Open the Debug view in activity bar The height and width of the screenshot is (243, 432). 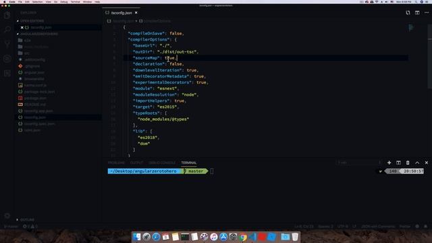point(7,59)
